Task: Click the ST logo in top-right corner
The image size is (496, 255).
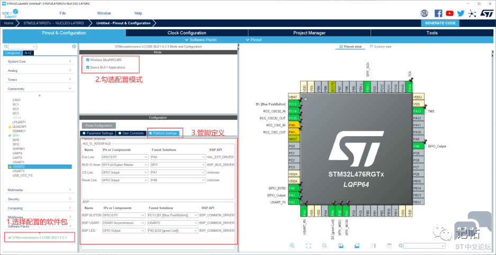Action: pyautogui.click(x=487, y=13)
